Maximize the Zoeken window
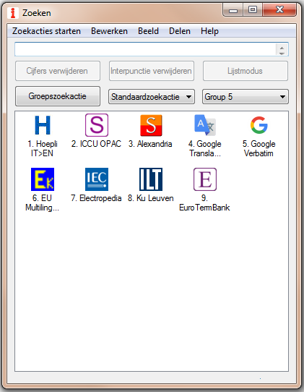This screenshot has height=392, width=304. [x=253, y=10]
